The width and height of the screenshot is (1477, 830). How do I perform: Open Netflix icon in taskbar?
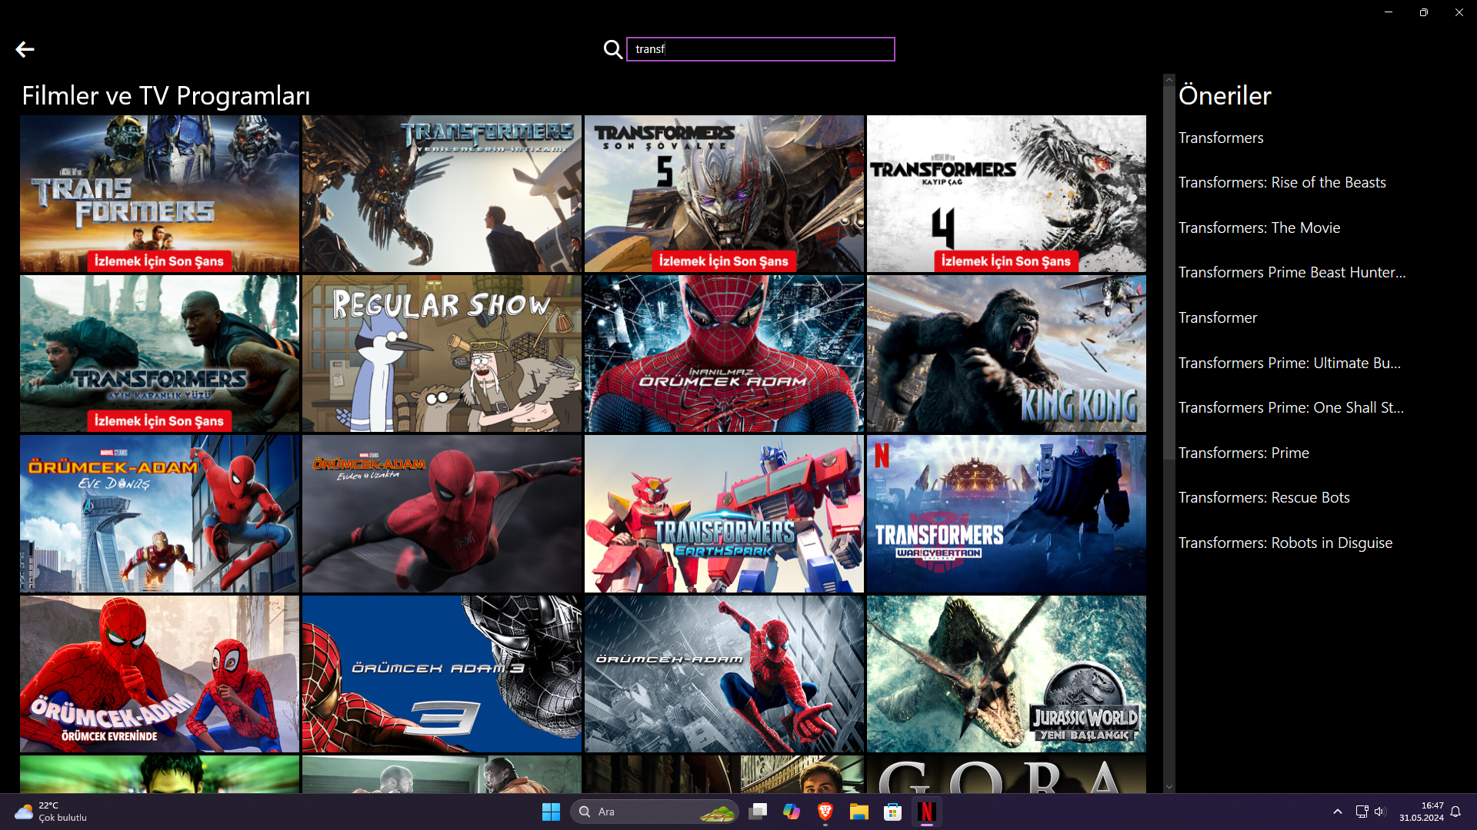tap(926, 812)
